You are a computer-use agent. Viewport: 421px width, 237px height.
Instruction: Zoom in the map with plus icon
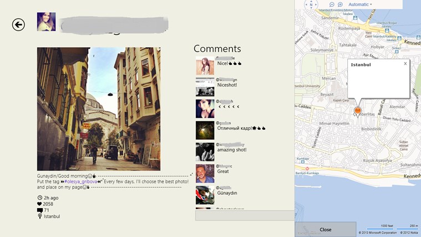coord(340,4)
